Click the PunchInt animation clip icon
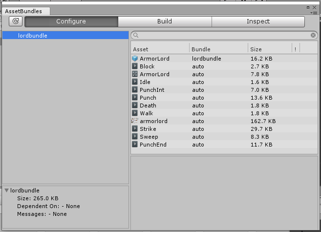 tap(135, 89)
